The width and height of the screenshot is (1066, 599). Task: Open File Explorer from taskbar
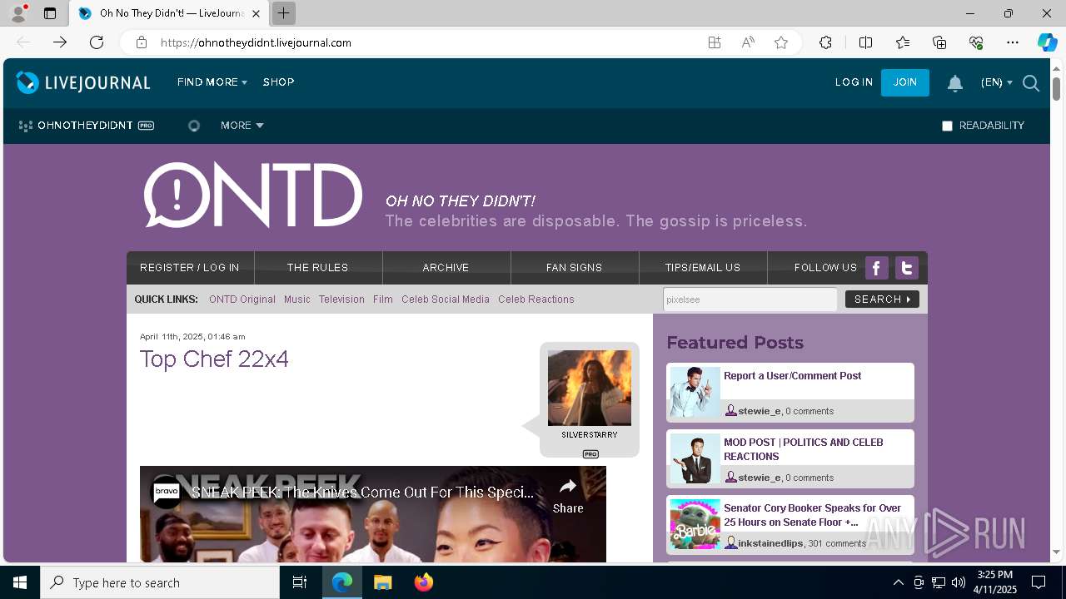pyautogui.click(x=383, y=582)
